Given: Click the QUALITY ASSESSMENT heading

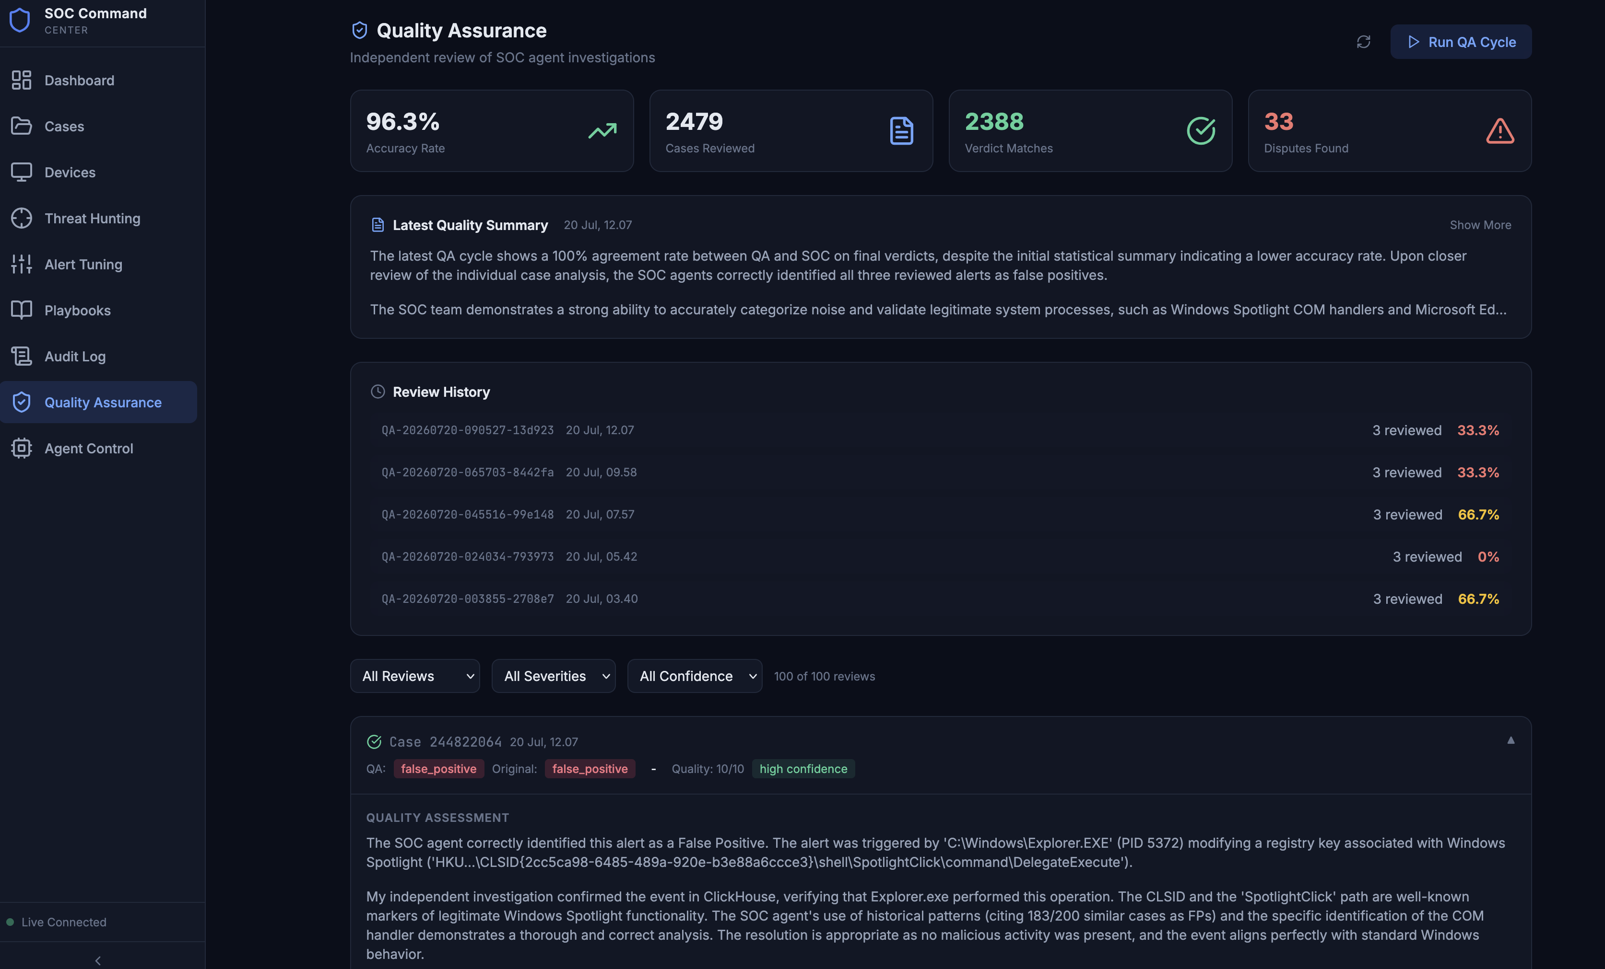Looking at the screenshot, I should [437, 818].
